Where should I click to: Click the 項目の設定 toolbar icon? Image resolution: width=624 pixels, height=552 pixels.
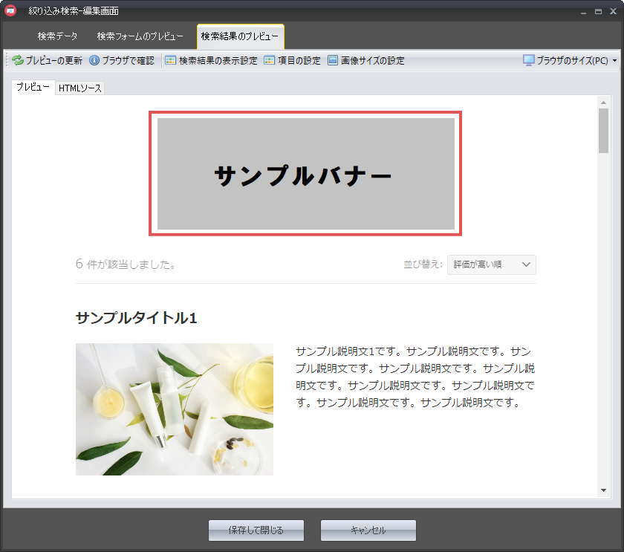coord(270,61)
